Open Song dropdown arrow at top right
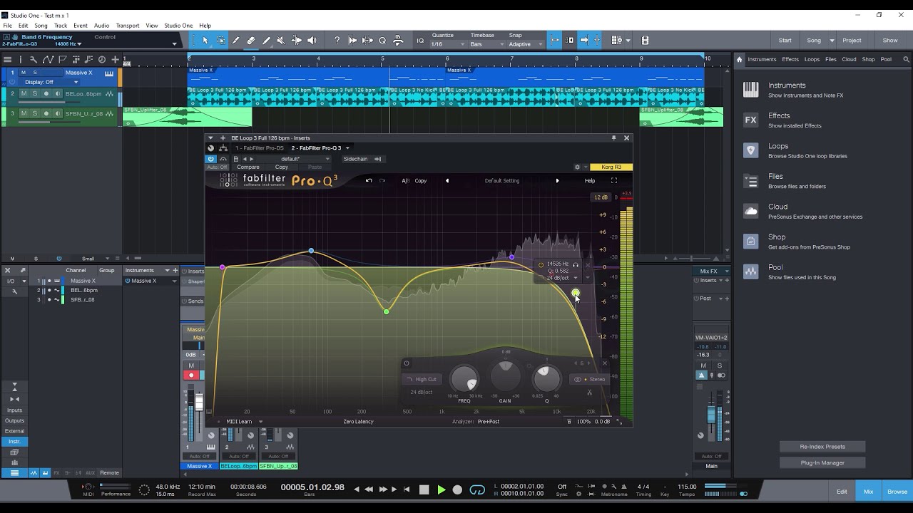The height and width of the screenshot is (513, 913). pos(832,41)
